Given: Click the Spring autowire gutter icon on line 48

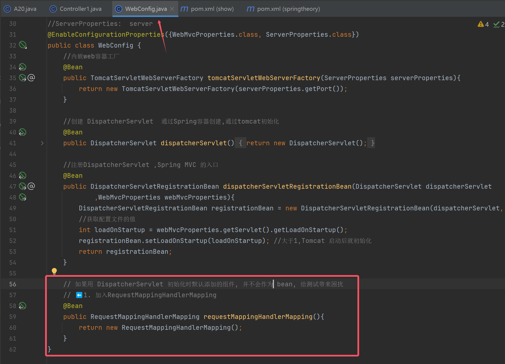Looking at the screenshot, I should click(x=23, y=197).
